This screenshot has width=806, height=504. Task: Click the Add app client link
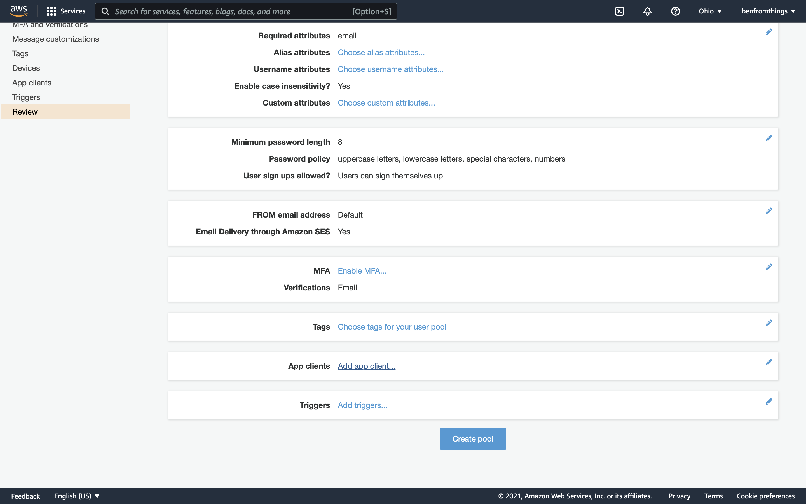(366, 366)
